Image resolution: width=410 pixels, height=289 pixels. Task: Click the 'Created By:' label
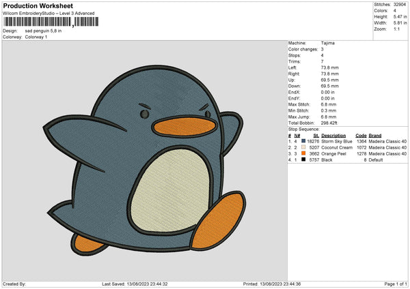(14, 284)
